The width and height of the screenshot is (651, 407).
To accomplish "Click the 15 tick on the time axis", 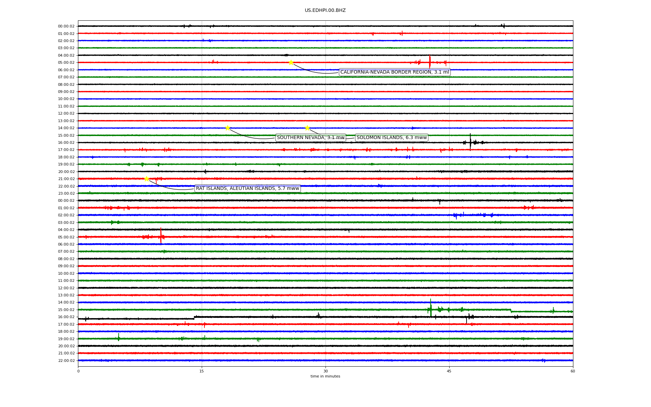I will coord(202,371).
